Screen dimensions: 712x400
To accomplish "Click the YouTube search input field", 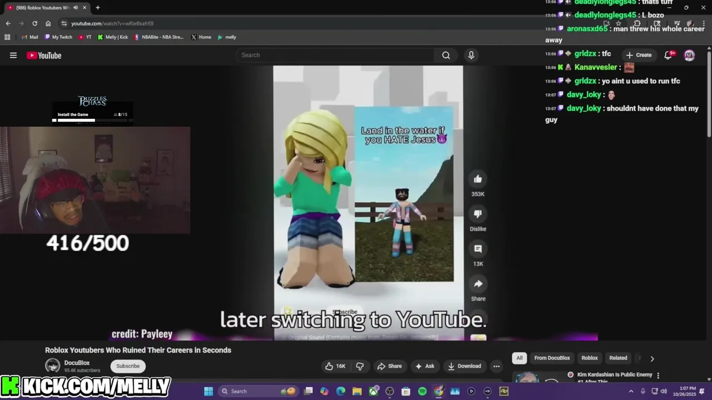I will [335, 55].
